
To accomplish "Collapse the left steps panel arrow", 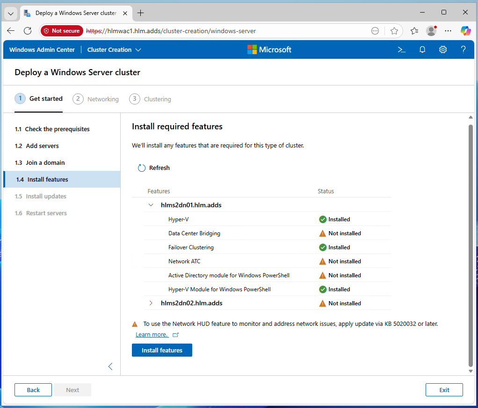I will tap(110, 366).
